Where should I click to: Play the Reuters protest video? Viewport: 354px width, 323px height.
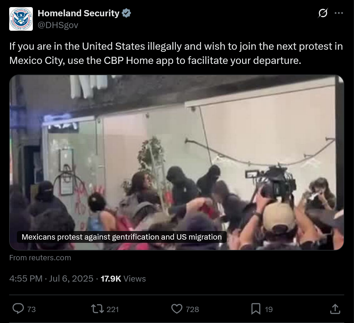(176, 162)
